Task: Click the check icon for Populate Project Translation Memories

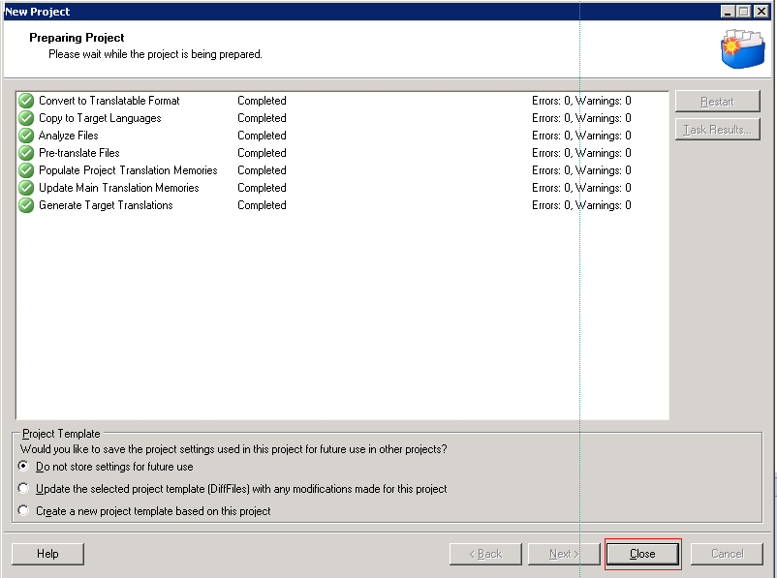Action: [x=26, y=170]
